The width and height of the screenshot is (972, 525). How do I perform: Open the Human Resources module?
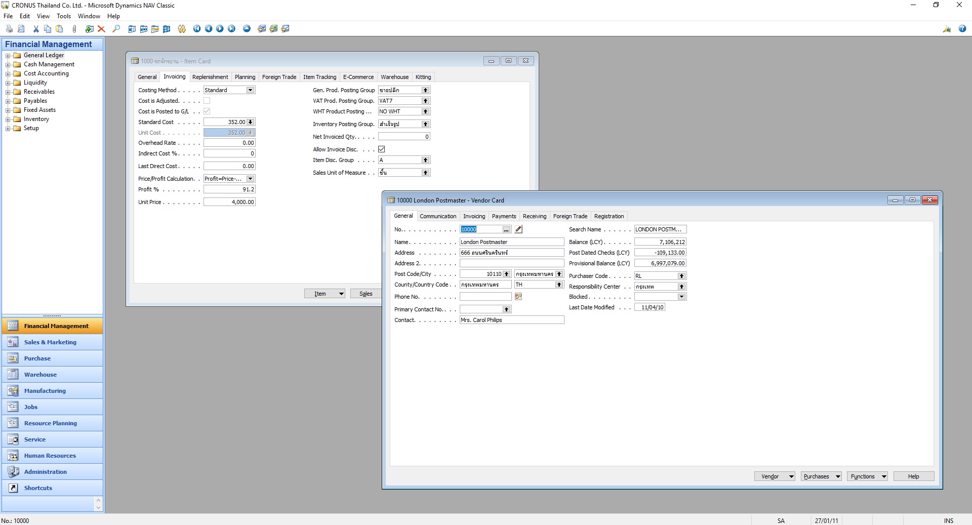click(x=53, y=456)
